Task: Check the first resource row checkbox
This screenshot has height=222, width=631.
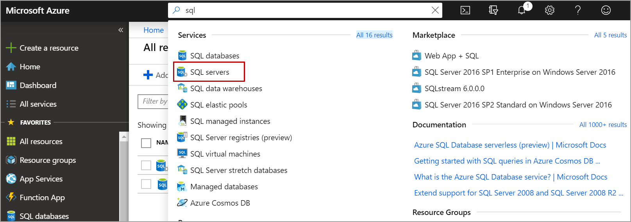Action: click(146, 165)
